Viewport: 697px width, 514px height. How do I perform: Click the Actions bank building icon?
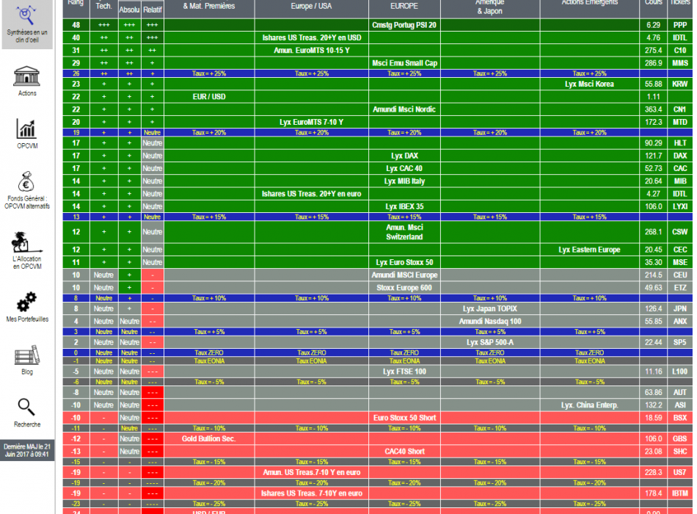26,76
